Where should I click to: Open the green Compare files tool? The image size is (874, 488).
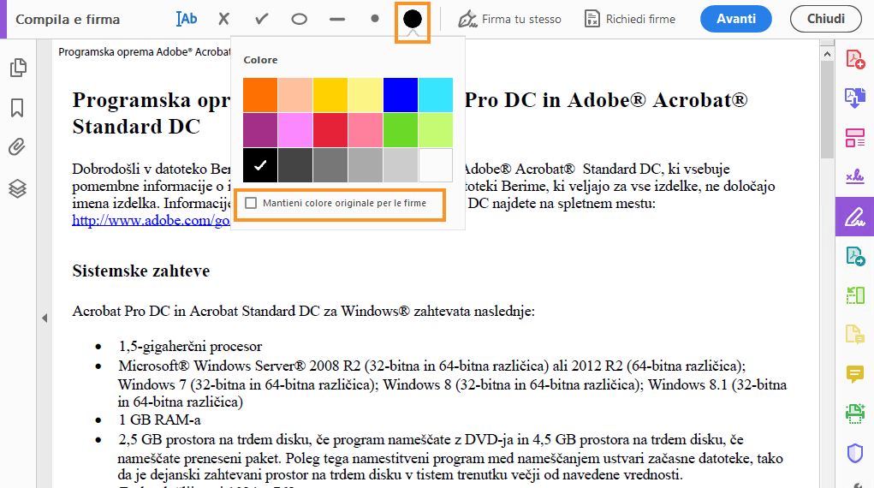(855, 295)
